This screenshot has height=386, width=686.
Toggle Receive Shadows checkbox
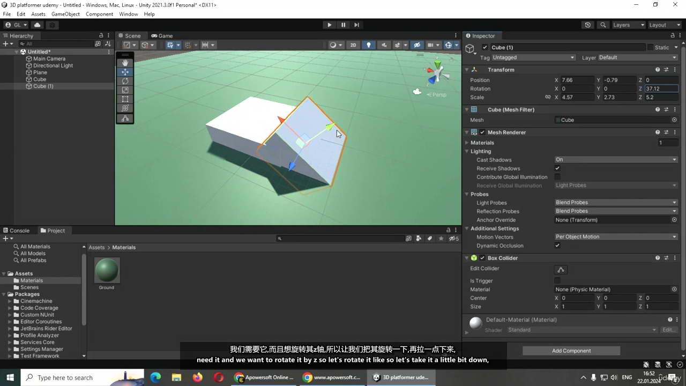[x=557, y=168]
